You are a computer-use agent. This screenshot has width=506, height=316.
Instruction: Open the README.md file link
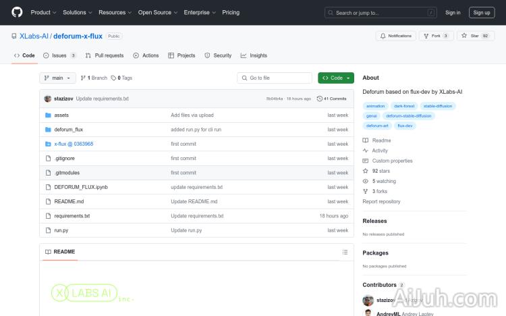point(69,201)
